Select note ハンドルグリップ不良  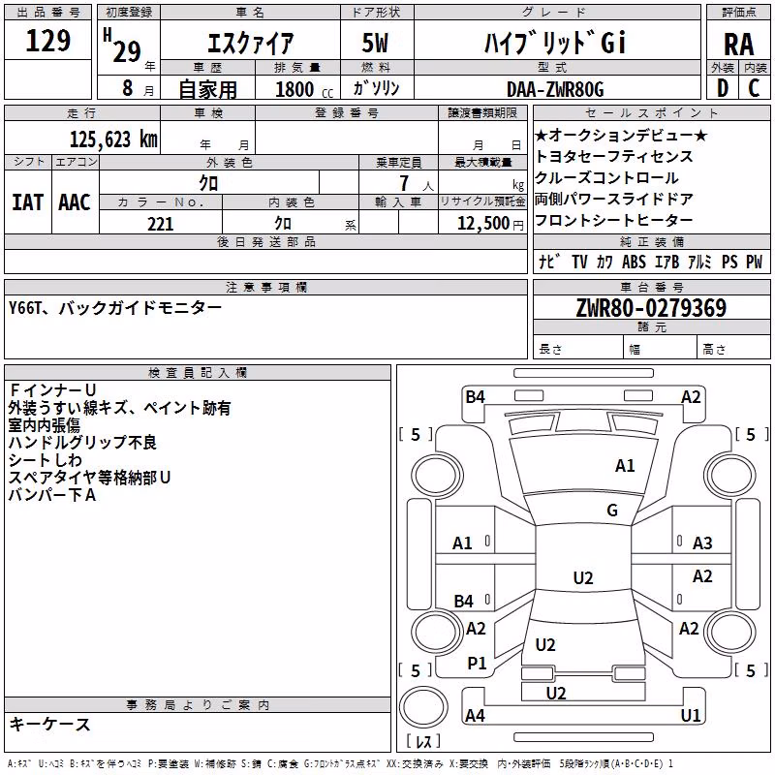tap(82, 443)
